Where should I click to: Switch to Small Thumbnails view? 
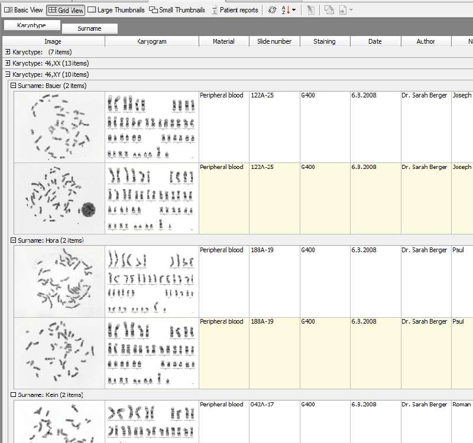pos(177,10)
